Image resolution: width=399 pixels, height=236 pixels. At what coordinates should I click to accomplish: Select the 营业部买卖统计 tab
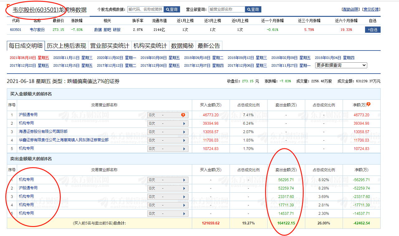(110, 46)
